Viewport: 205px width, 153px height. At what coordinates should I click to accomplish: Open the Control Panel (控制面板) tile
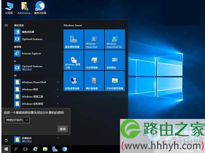click(115, 60)
